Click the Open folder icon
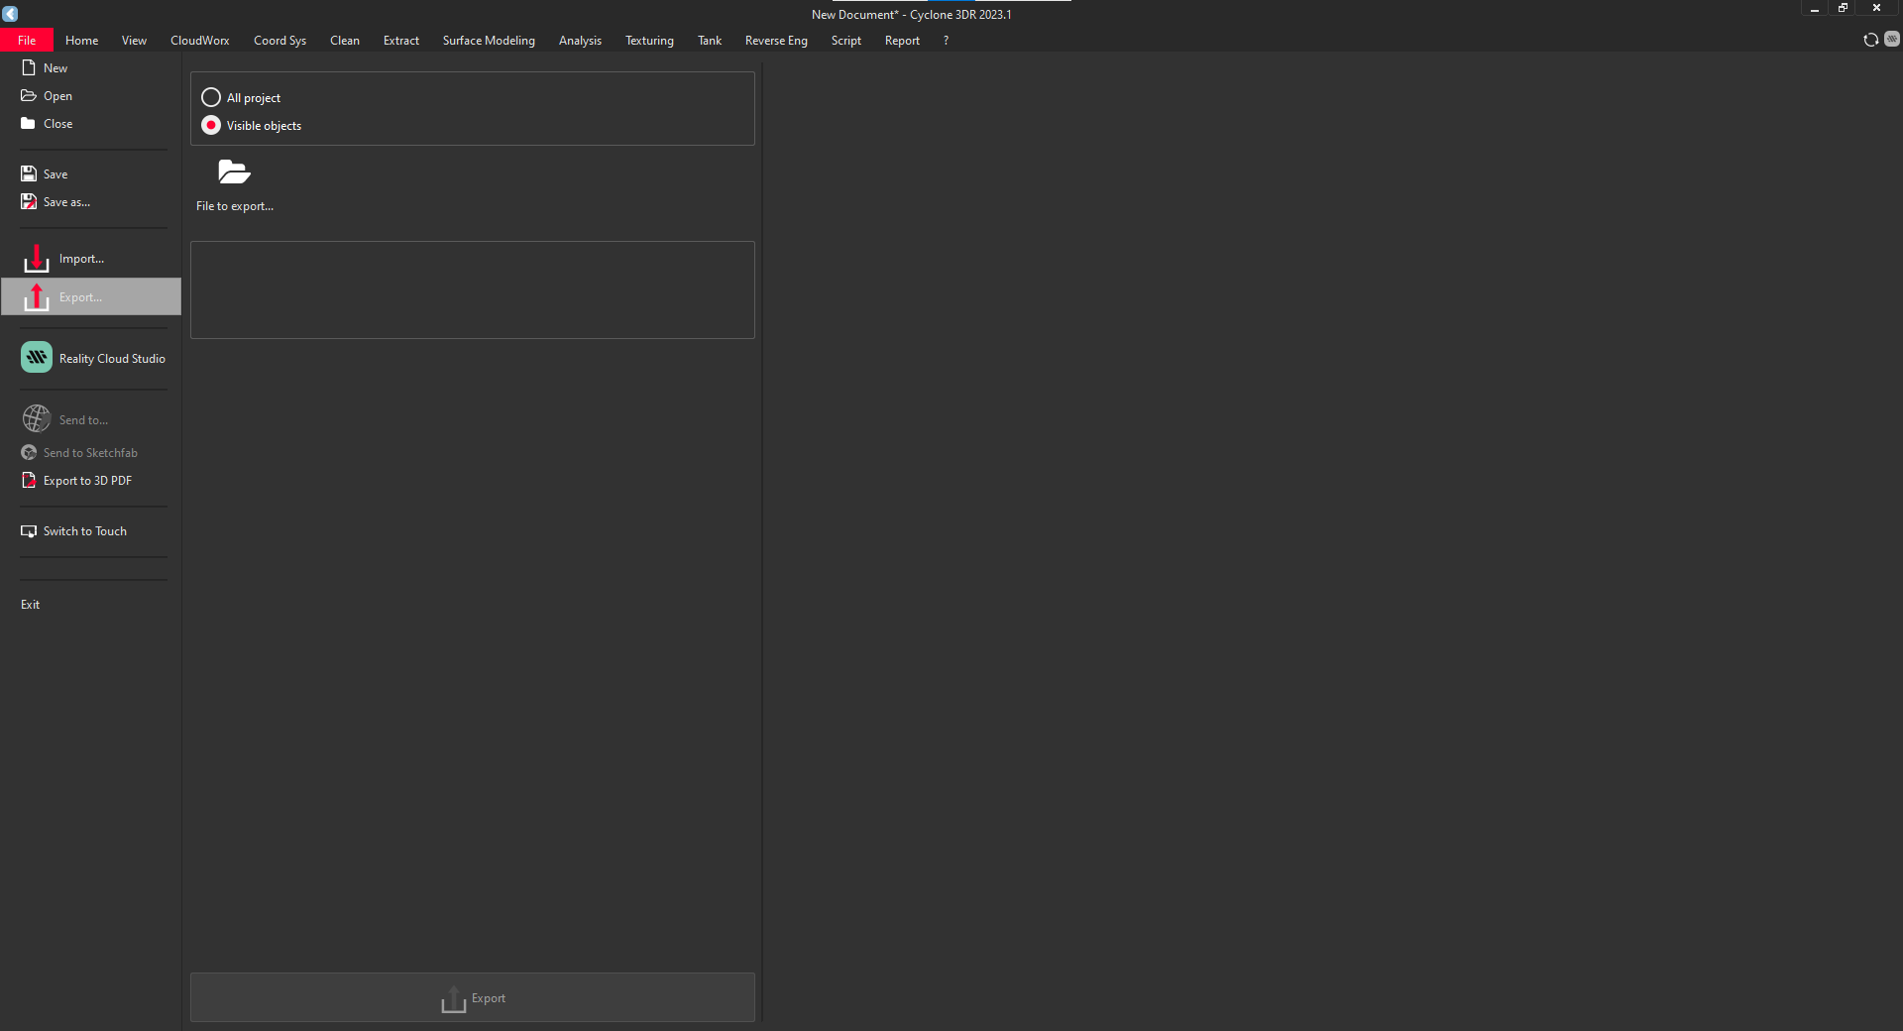The image size is (1903, 1031). tap(29, 96)
